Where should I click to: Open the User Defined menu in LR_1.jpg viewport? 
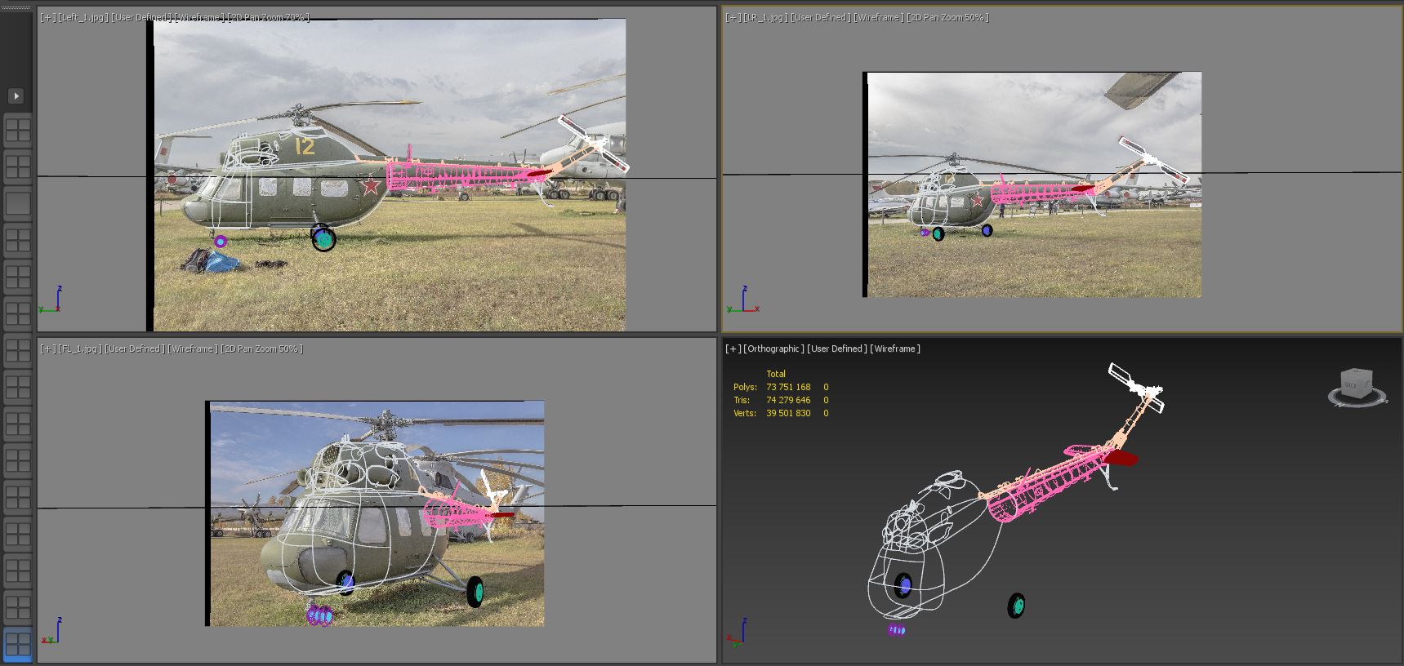point(821,17)
